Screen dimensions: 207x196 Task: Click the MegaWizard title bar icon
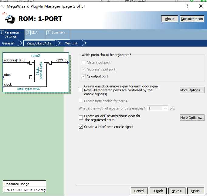pos(3,6)
